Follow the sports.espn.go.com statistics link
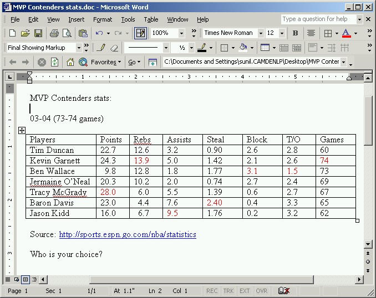 pos(128,235)
